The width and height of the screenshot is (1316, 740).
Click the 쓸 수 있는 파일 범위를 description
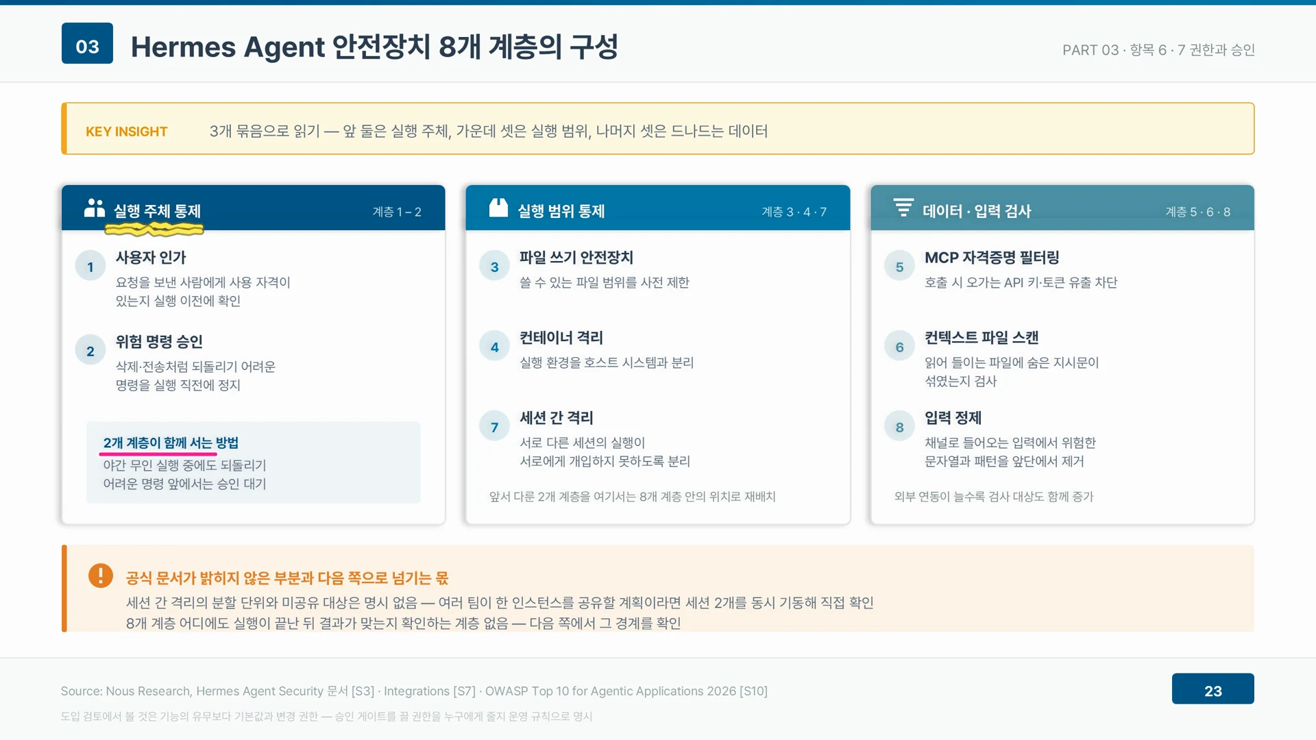[604, 282]
